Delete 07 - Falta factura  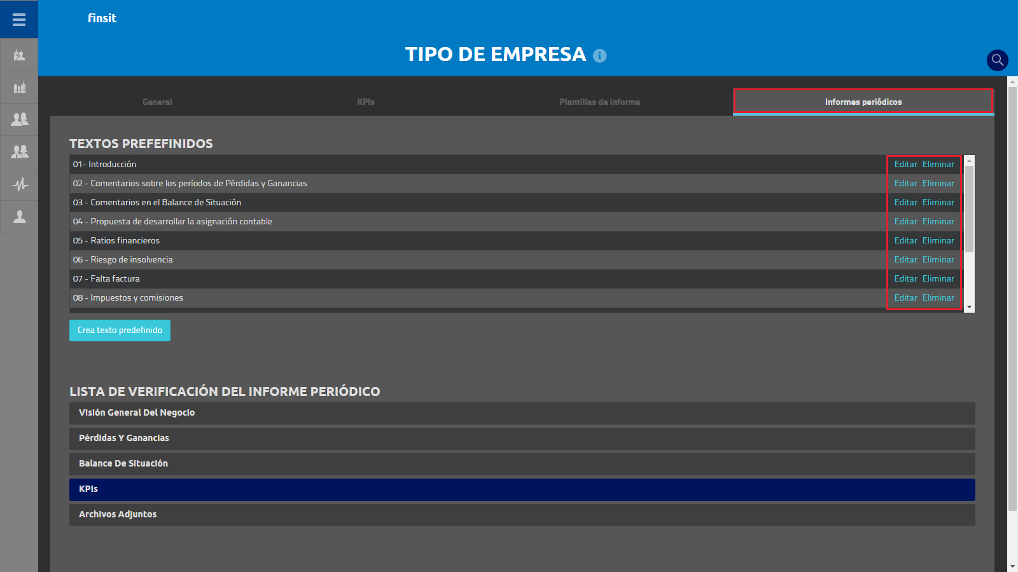(x=938, y=278)
